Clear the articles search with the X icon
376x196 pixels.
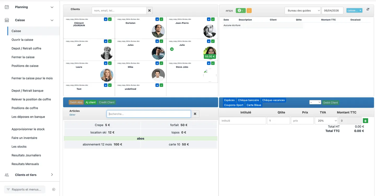(195, 114)
